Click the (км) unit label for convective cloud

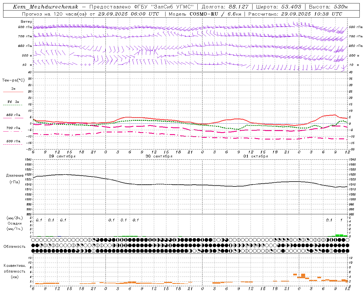tap(15, 277)
